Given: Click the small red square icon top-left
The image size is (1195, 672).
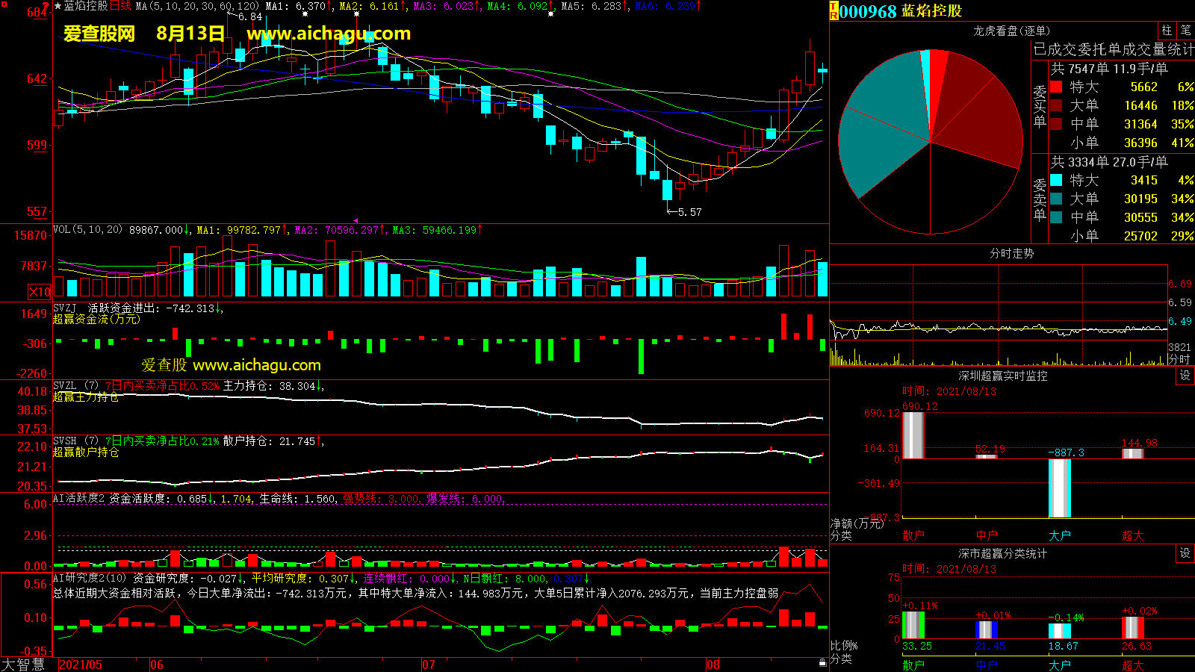Looking at the screenshot, I should (x=46, y=4).
